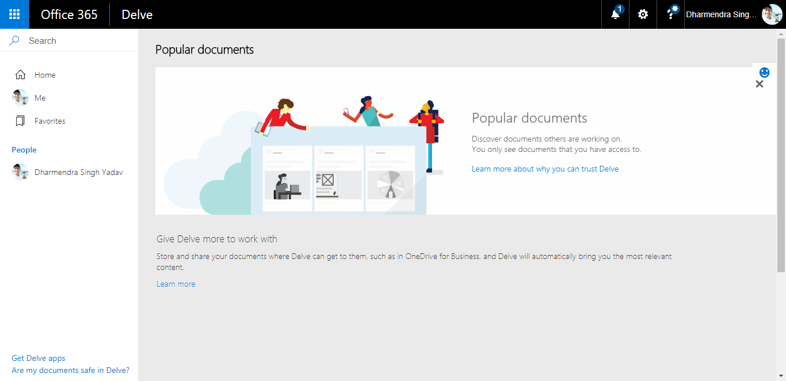Open the notifications bell
Screen dimensions: 786x381
click(616, 14)
